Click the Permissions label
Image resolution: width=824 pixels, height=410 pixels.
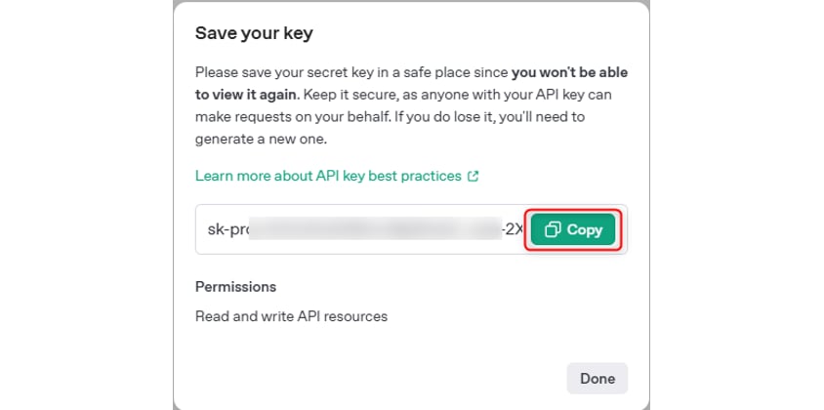(235, 286)
